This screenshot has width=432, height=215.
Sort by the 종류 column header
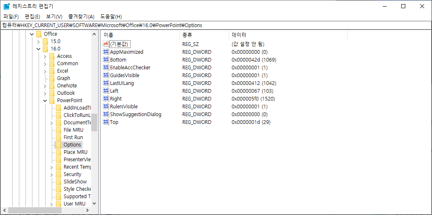click(x=204, y=35)
